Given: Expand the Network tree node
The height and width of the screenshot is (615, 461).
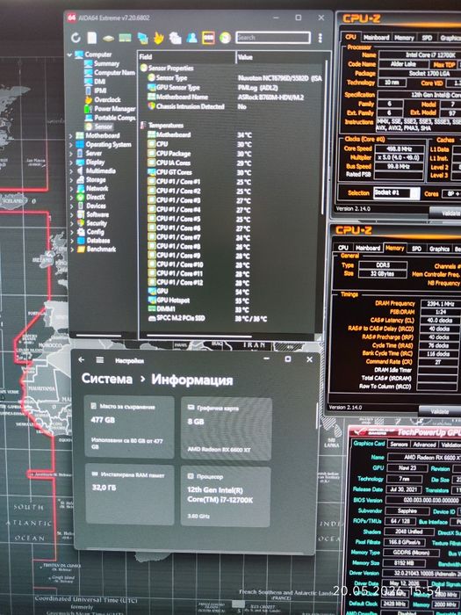Looking at the screenshot, I should [71, 189].
